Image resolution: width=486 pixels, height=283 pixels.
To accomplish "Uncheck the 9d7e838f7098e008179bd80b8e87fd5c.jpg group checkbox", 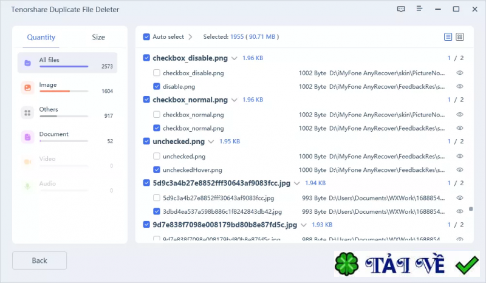I will click(146, 225).
